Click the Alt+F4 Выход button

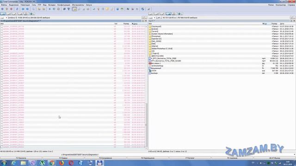click(x=275, y=158)
